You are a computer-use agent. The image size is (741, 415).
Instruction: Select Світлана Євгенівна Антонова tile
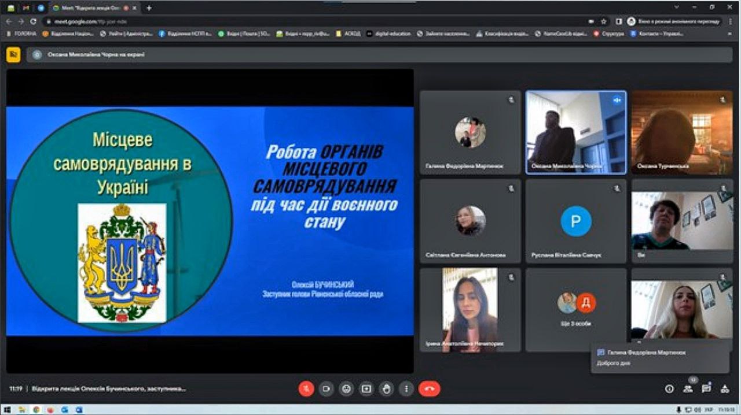pos(470,221)
